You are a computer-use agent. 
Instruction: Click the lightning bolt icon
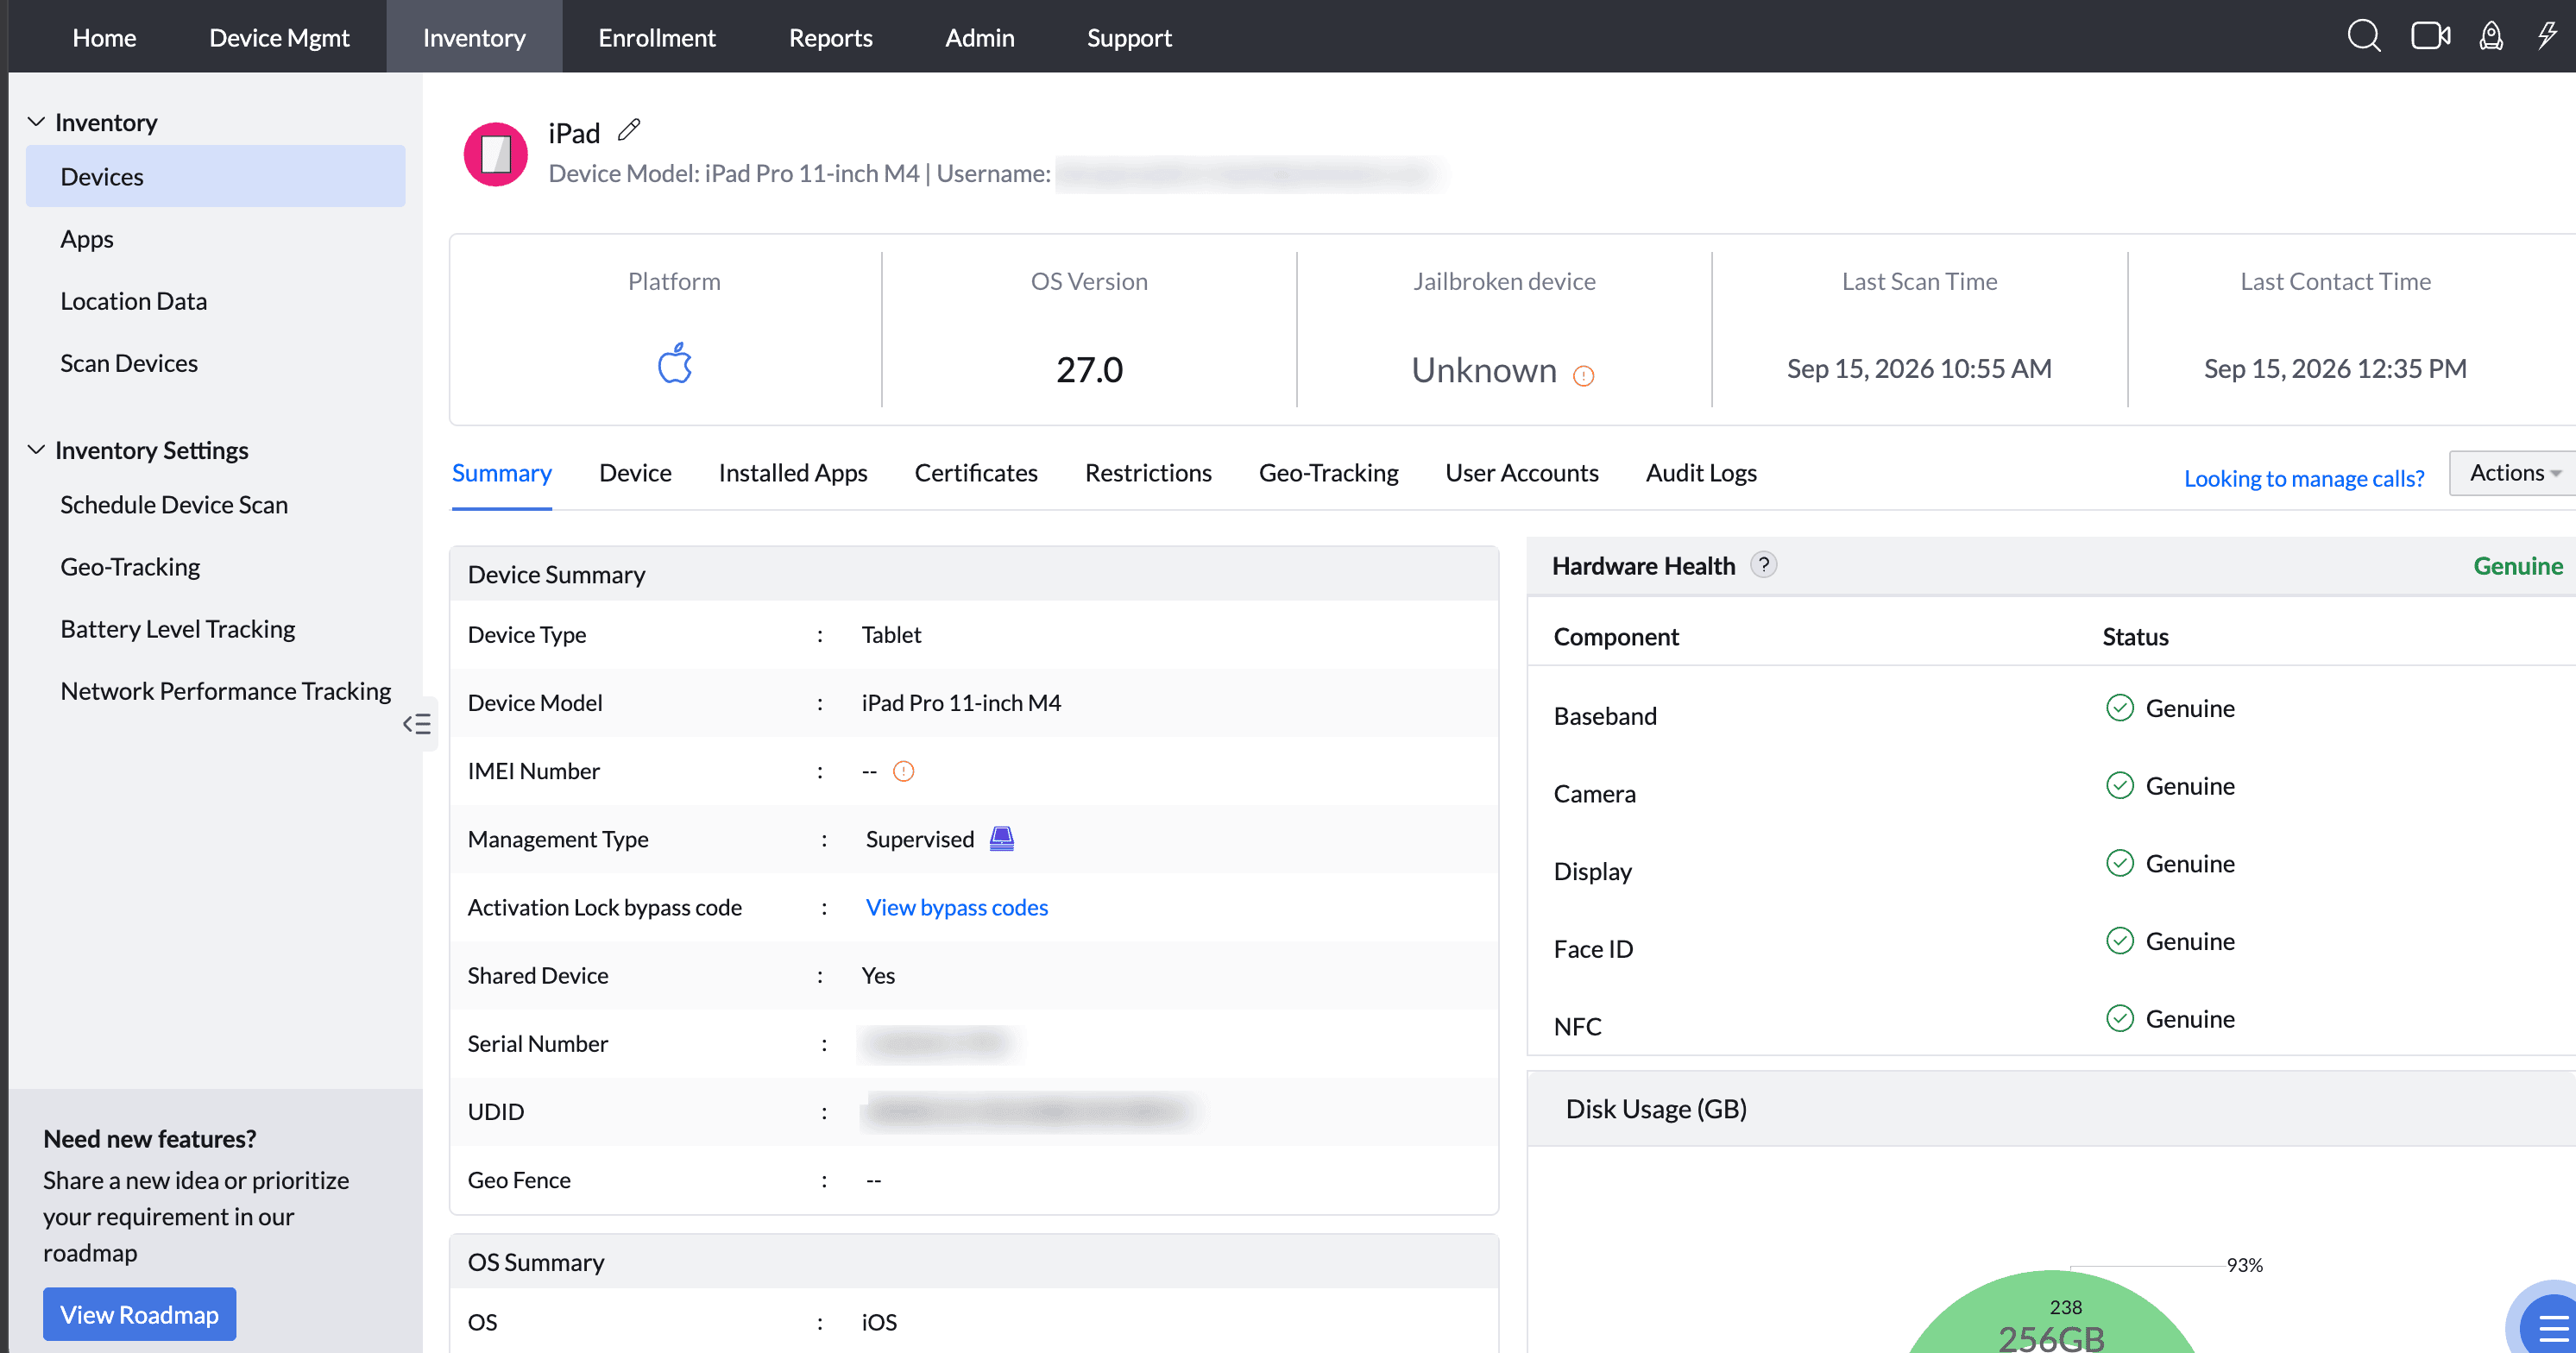(x=2547, y=36)
